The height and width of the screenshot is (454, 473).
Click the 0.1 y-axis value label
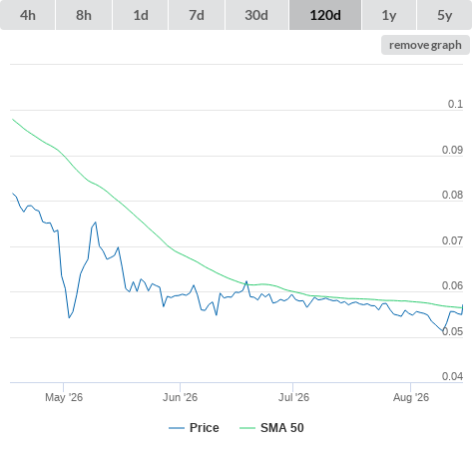point(455,104)
